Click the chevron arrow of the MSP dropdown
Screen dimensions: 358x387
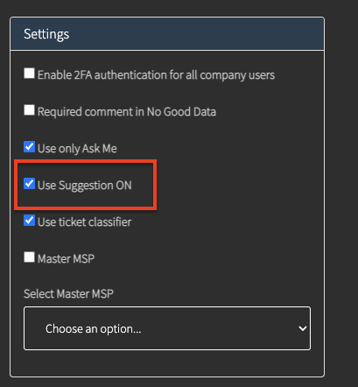[303, 328]
